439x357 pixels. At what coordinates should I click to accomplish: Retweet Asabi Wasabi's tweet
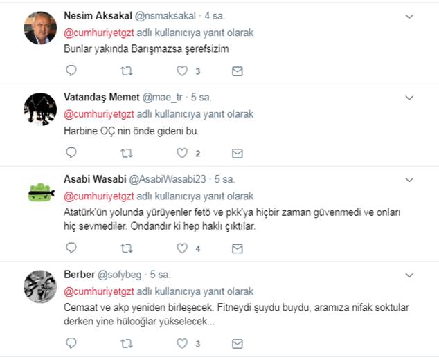tap(127, 248)
